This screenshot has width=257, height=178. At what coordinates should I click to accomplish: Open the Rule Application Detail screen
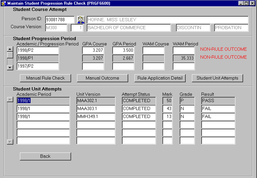(x=160, y=78)
